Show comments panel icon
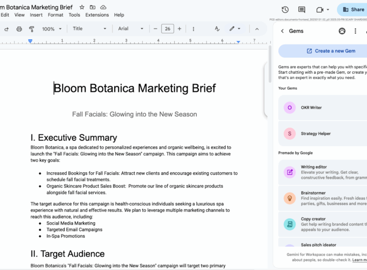367x270 pixels. (302, 10)
